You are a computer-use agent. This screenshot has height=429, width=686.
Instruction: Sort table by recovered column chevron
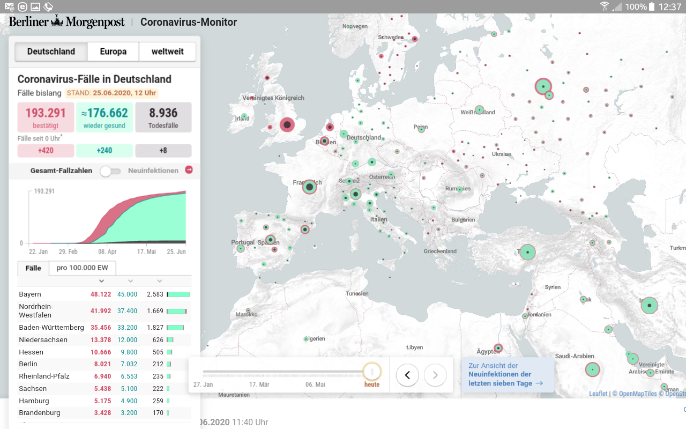pyautogui.click(x=130, y=281)
